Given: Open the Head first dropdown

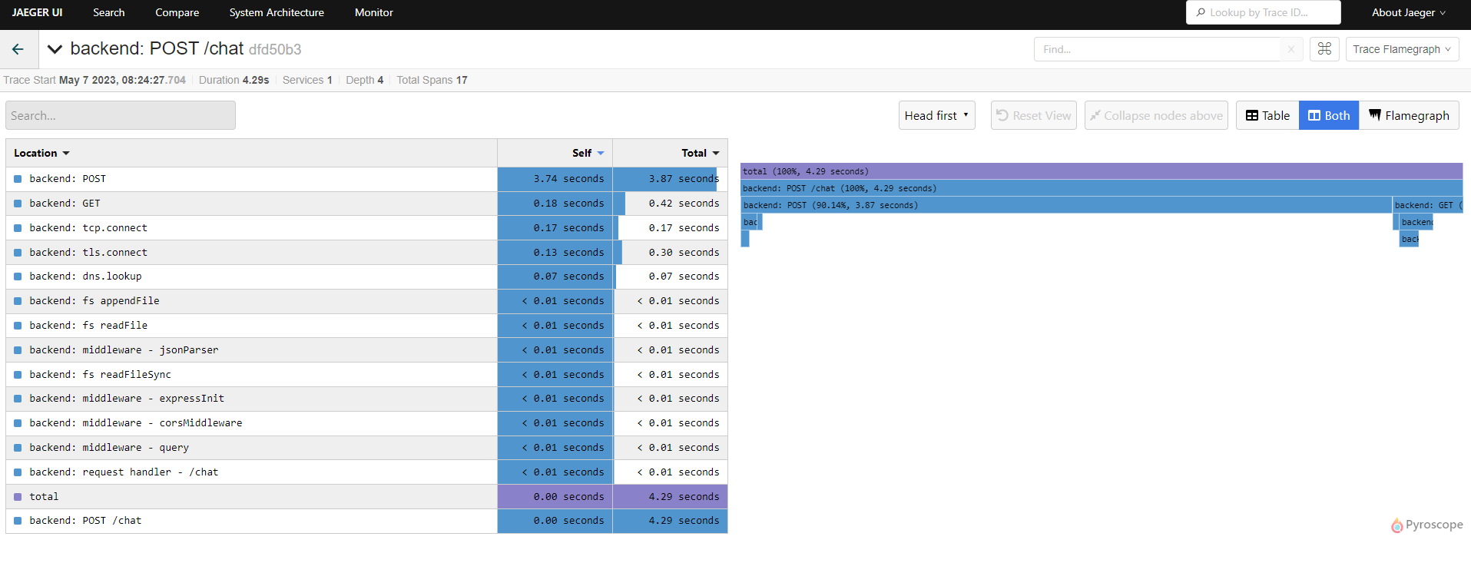Looking at the screenshot, I should click(x=937, y=115).
